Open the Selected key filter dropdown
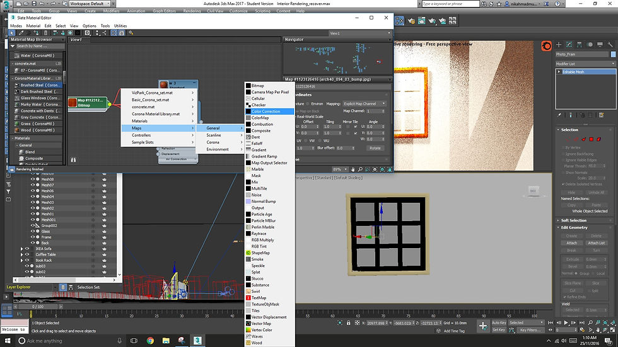Viewport: 618px width, 347px height. coord(526,322)
